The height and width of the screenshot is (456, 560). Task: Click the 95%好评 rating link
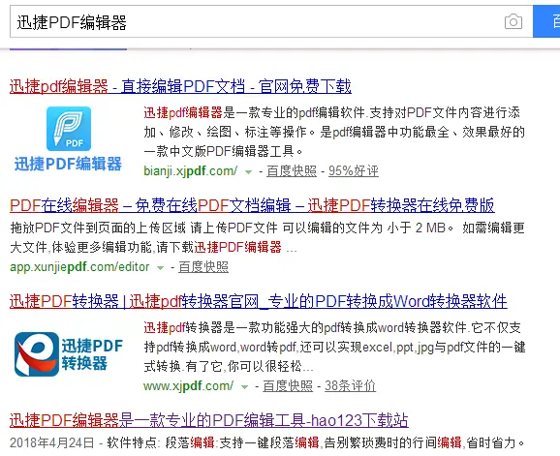pyautogui.click(x=354, y=171)
